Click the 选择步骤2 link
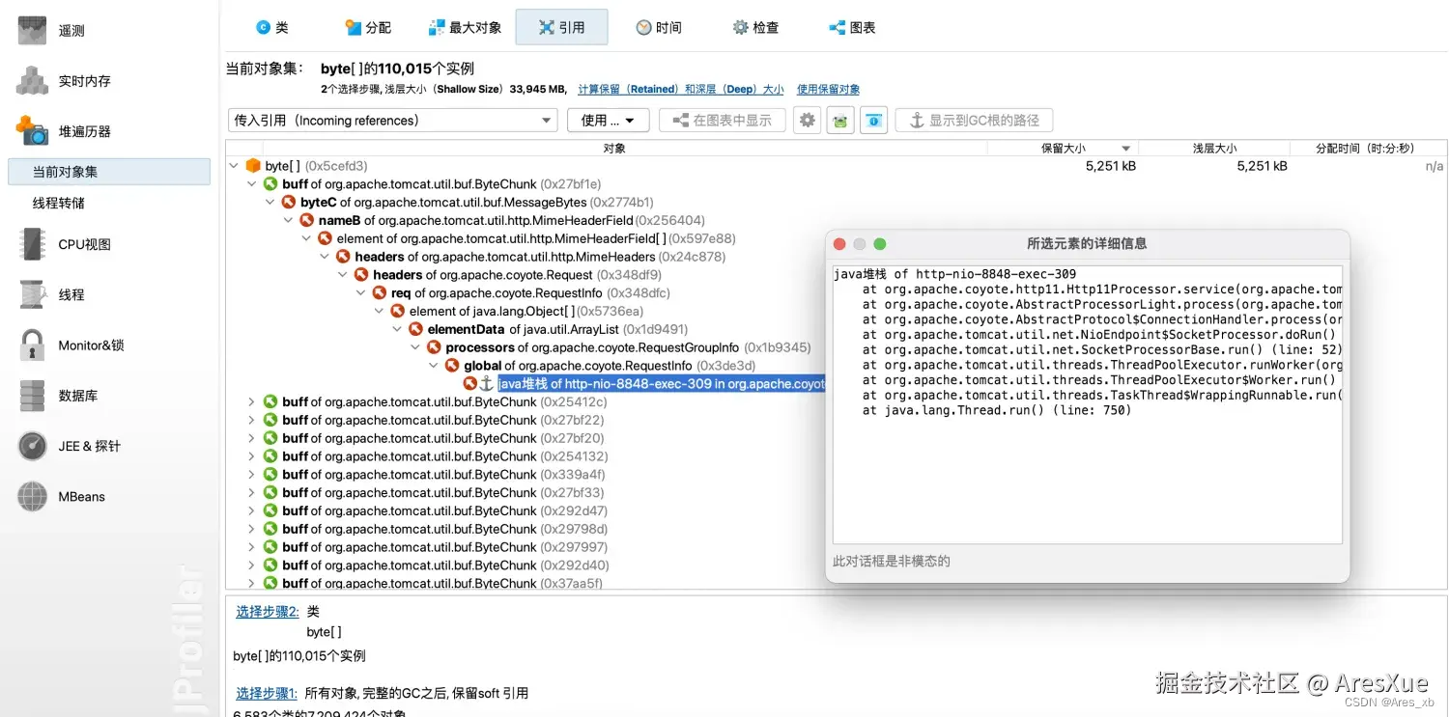The image size is (1449, 717). pos(268,611)
